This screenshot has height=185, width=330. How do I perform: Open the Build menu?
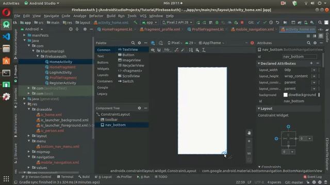tap(111, 16)
